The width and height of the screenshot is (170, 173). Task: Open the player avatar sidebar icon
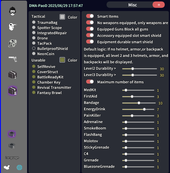pyautogui.click(x=13, y=11)
